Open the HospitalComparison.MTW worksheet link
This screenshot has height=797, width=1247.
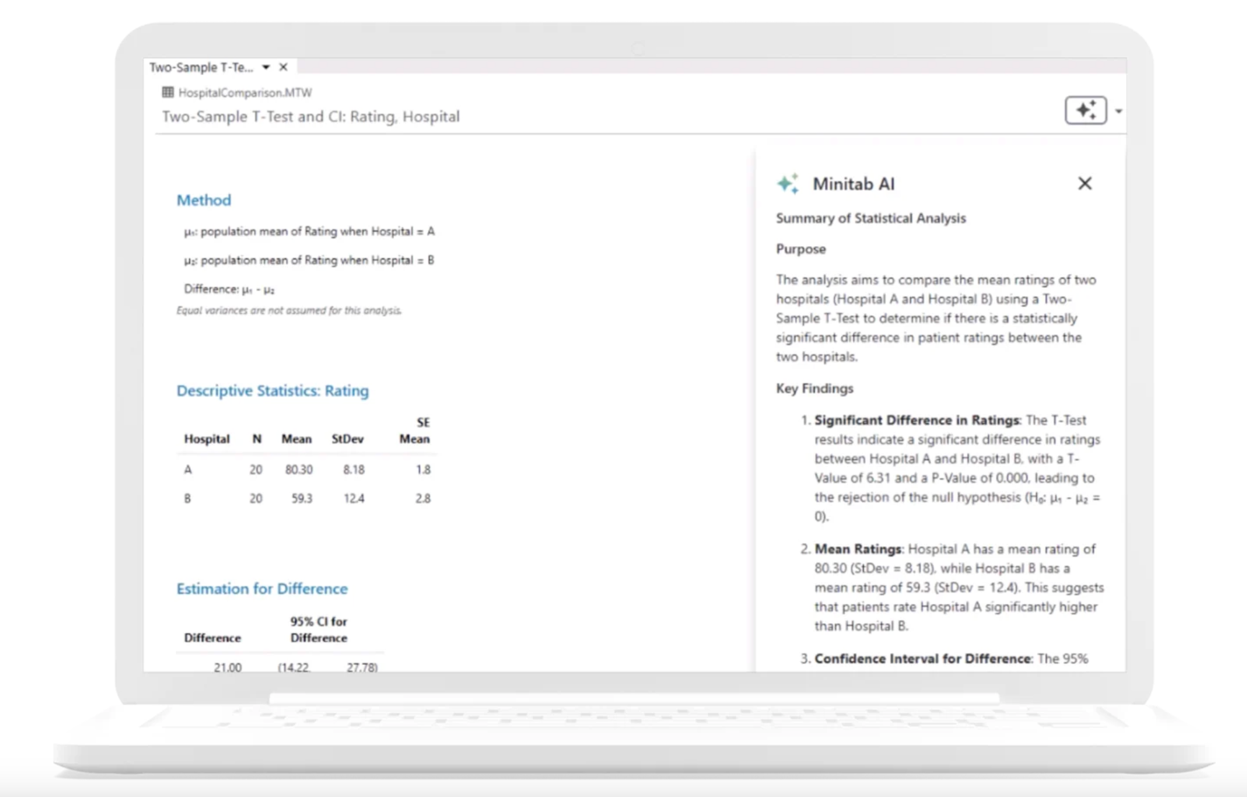tap(245, 92)
